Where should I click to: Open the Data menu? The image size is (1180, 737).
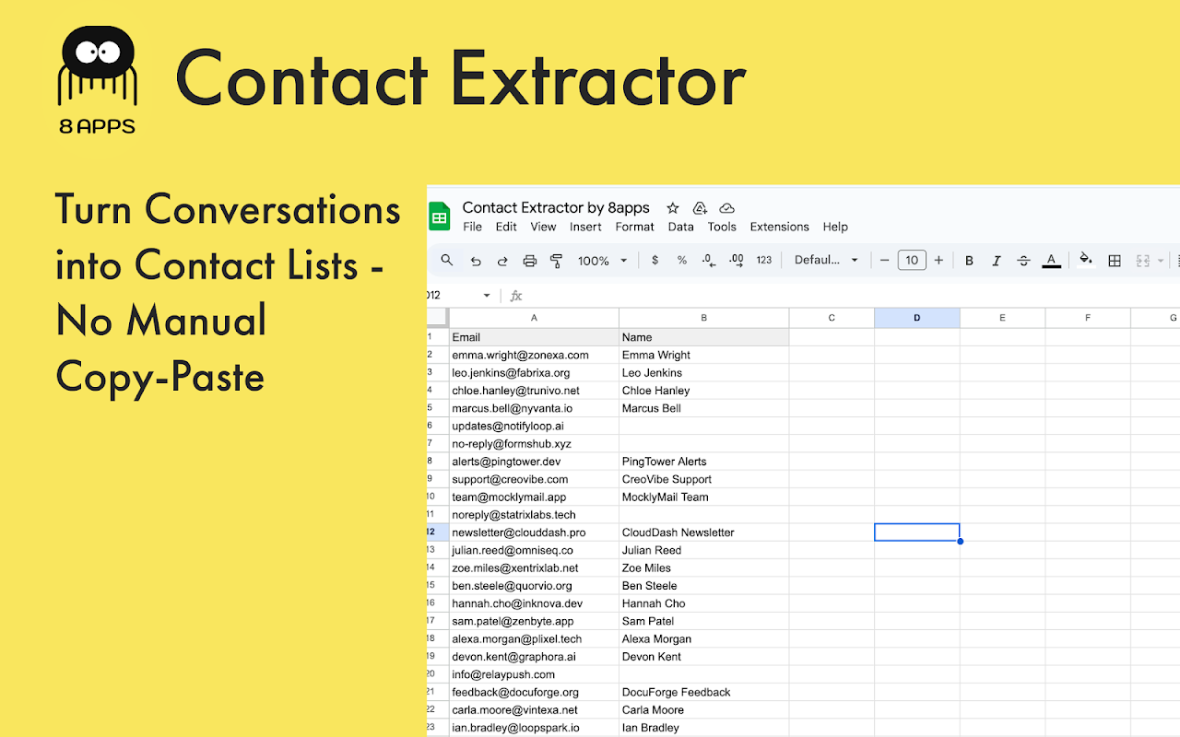click(680, 227)
